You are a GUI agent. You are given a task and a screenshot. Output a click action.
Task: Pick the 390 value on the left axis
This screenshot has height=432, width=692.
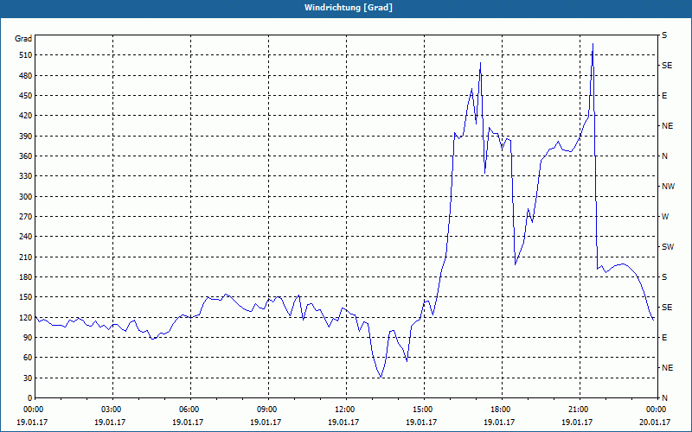coord(26,137)
